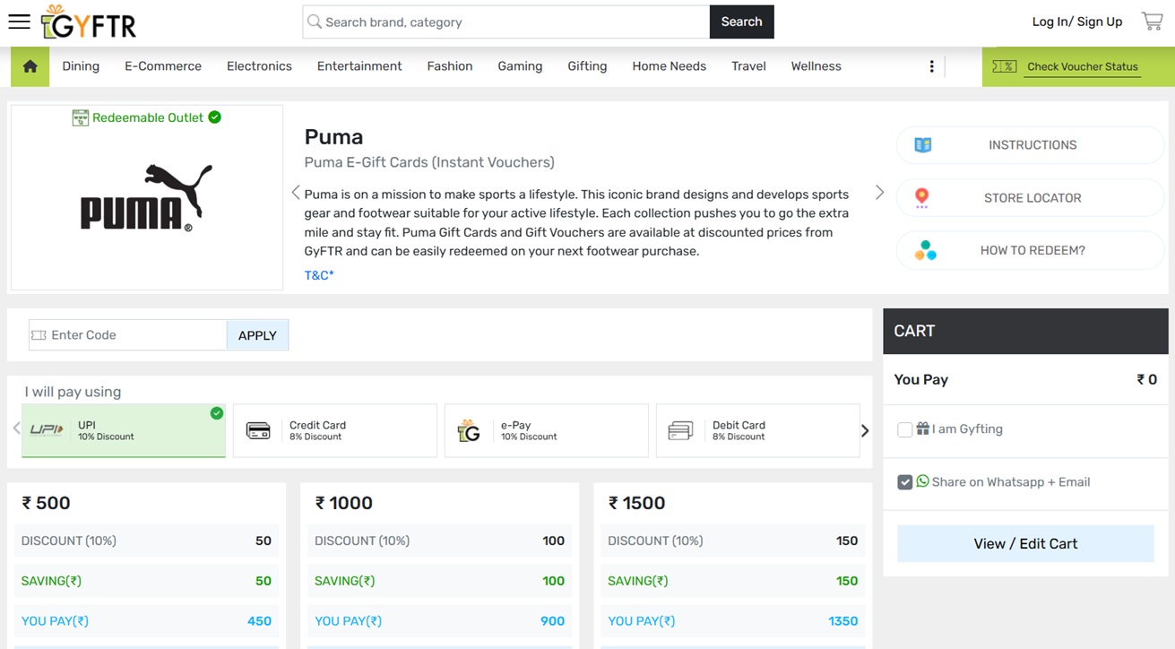
Task: Select Credit Card 8% Discount option
Action: point(335,430)
